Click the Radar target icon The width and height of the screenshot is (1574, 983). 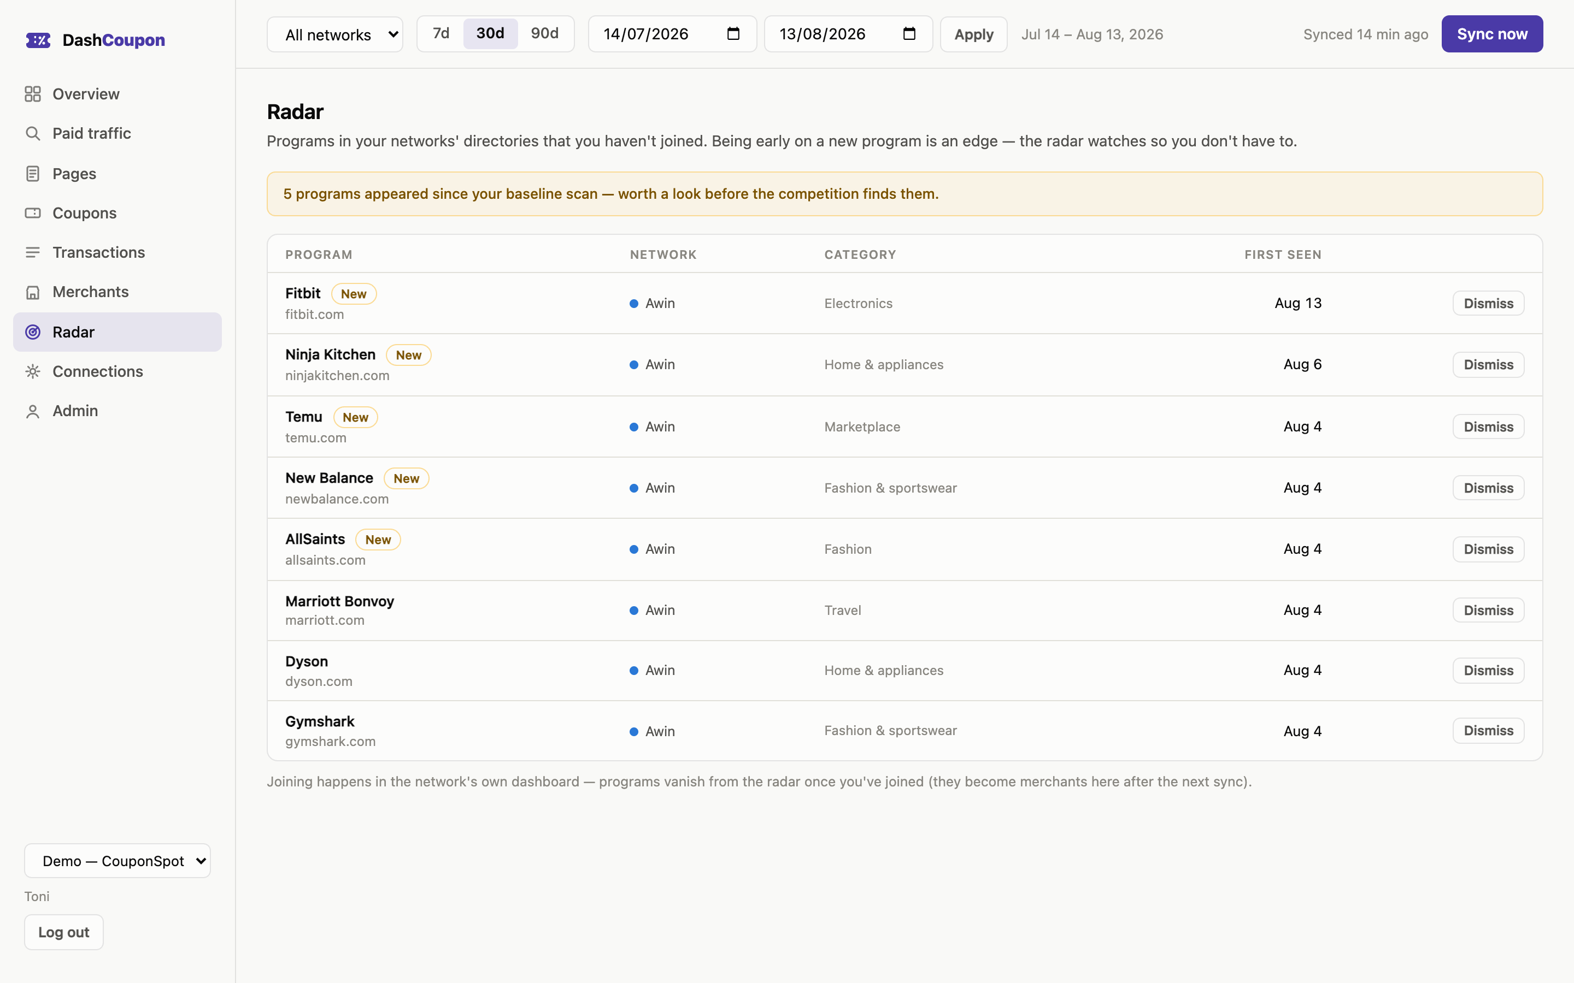click(33, 332)
